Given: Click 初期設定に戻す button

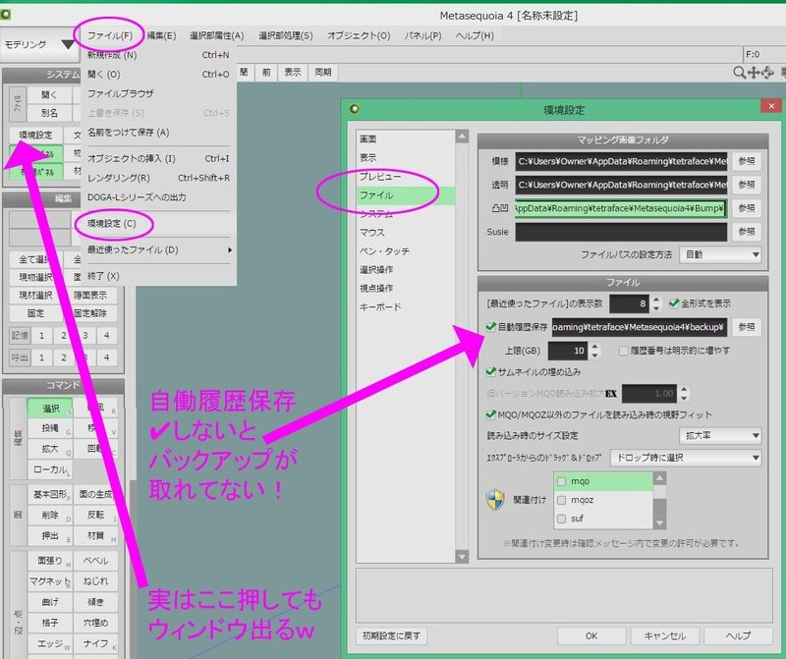Looking at the screenshot, I should click(391, 636).
